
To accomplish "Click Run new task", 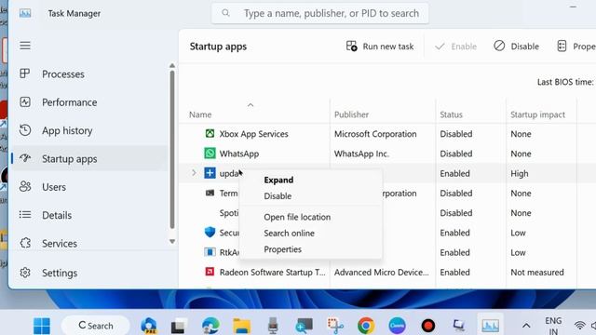I will pyautogui.click(x=380, y=47).
